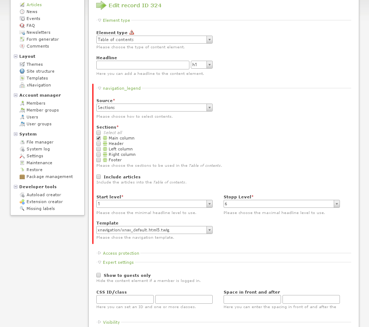Enable the Include articles checkbox
Viewport: 369px width, 327px height.
pos(99,177)
